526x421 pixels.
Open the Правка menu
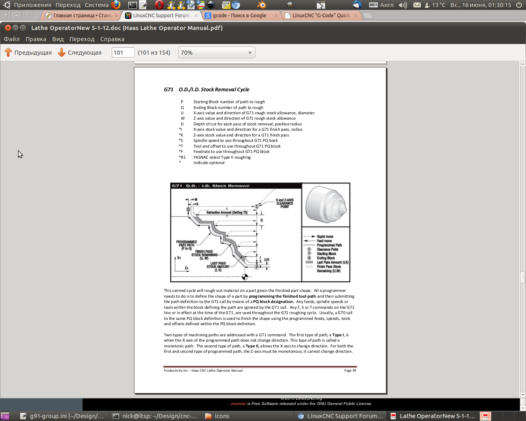(36, 39)
